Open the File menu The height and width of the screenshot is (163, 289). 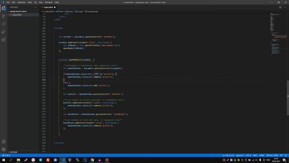8,2
